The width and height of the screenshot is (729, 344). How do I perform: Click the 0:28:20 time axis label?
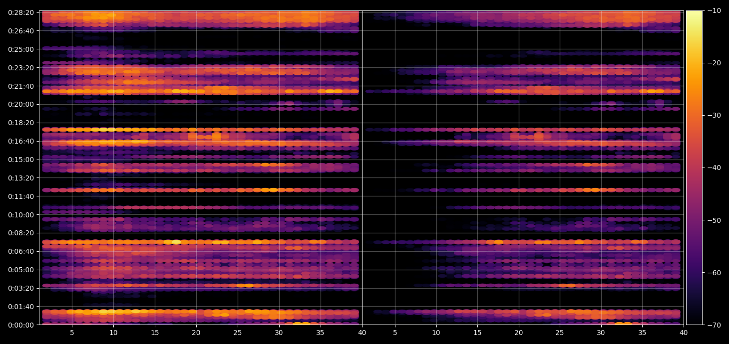tap(20, 12)
